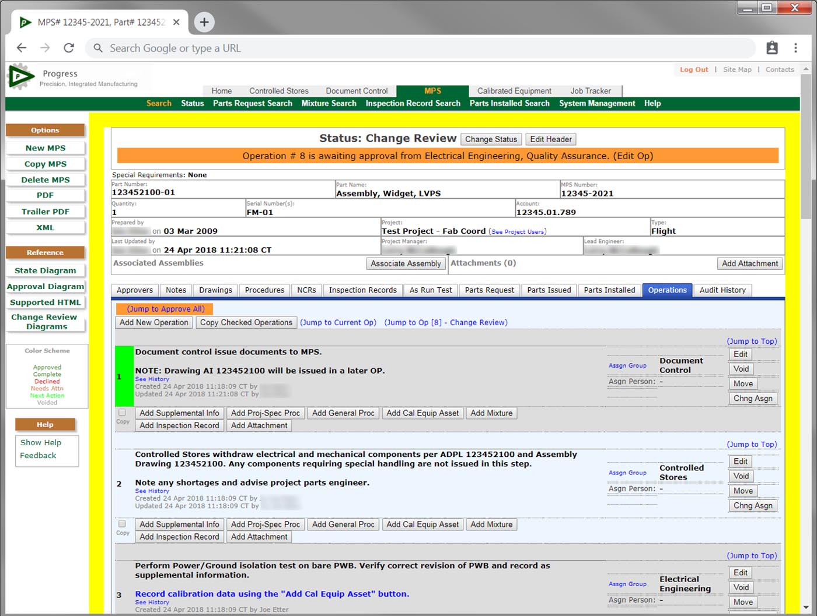Click the Add New Operation button

(x=154, y=322)
